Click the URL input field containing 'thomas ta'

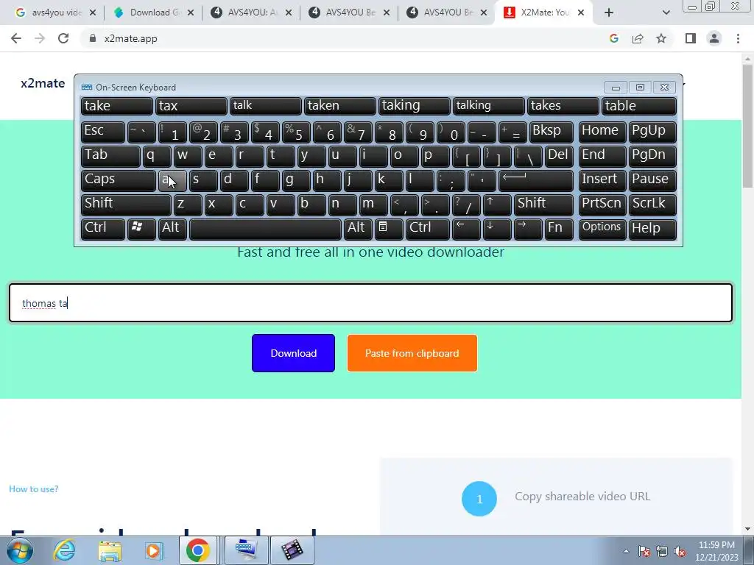click(x=371, y=302)
